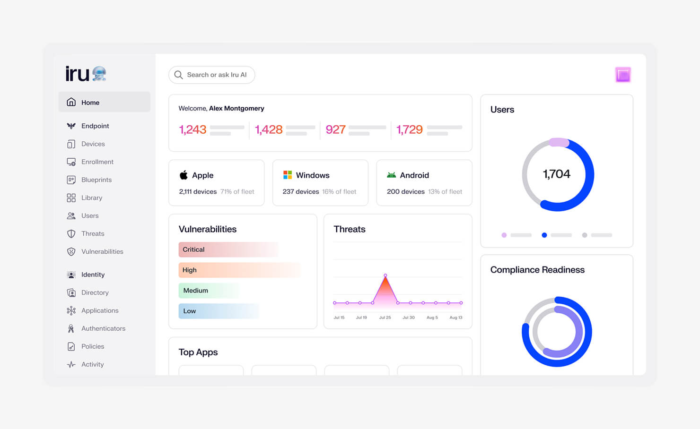Screen dimensions: 700x429
Task: Click the Threats chart peak marker
Action: coord(385,275)
